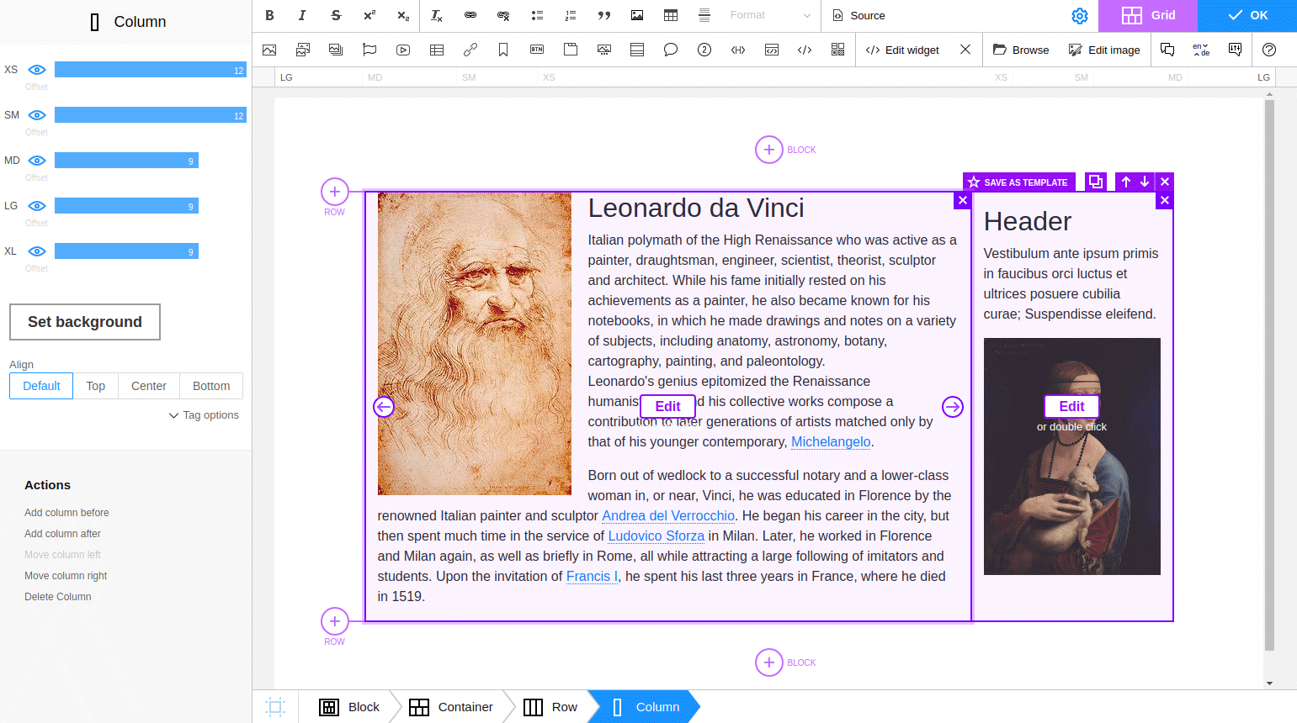Open the Format dropdown
Viewport: 1297px width, 723px height.
(769, 15)
